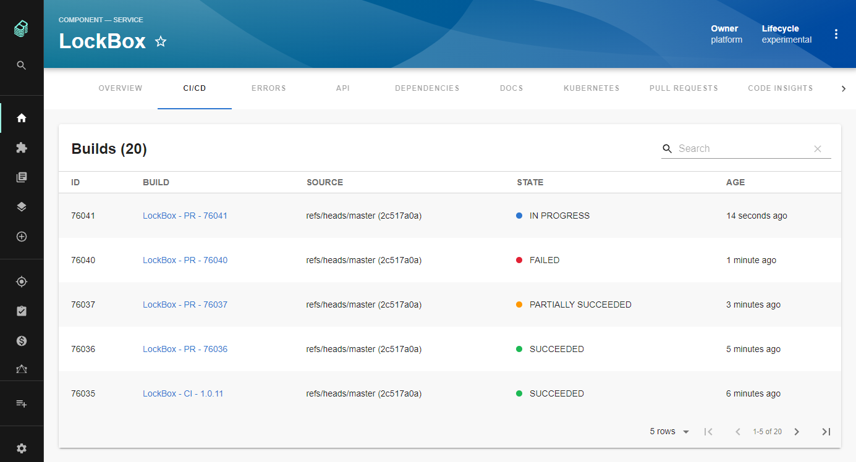Screen dimensions: 856x462
Task: Open the clipboard checkmark sidebar icon
Action: [x=22, y=311]
